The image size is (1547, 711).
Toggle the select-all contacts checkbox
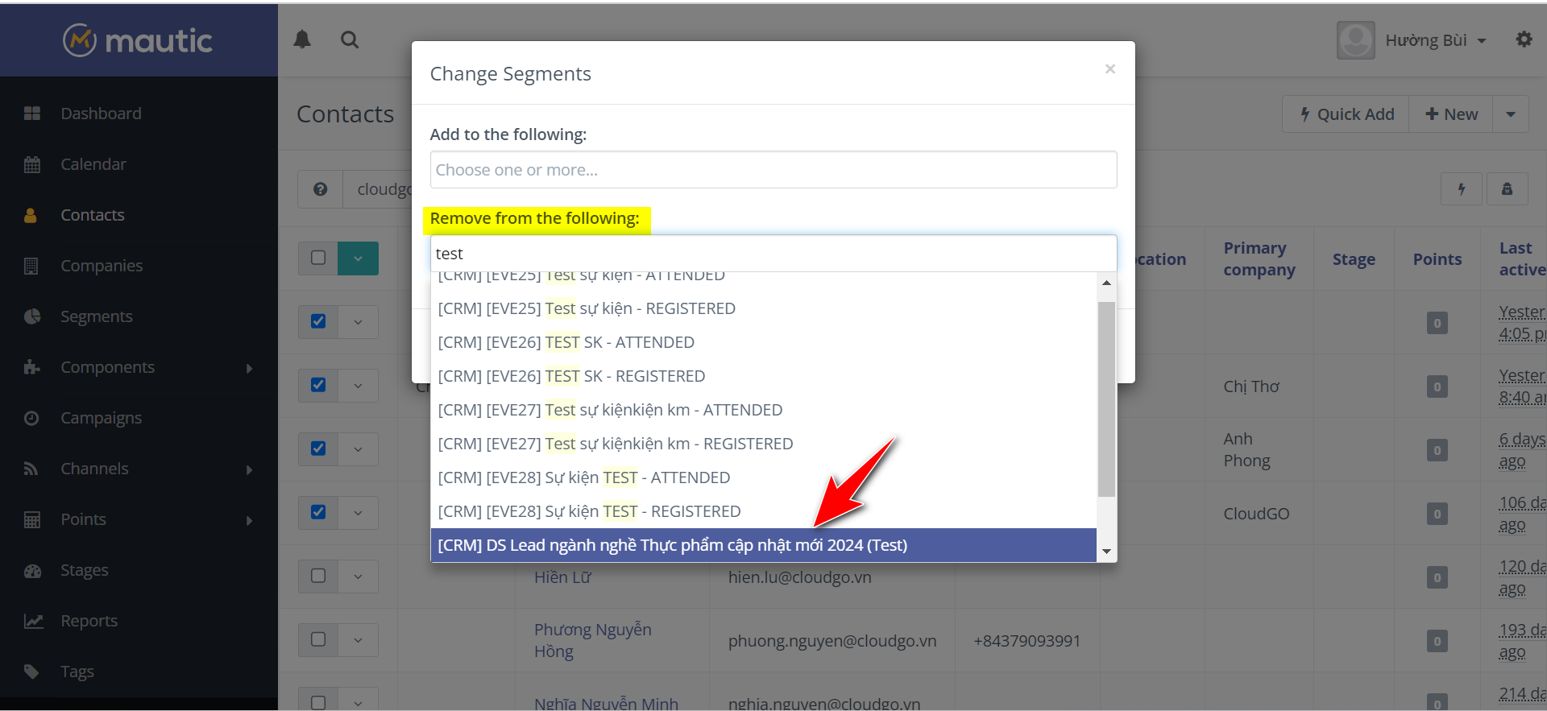tap(318, 258)
